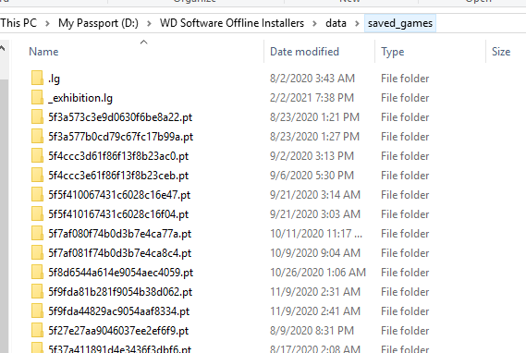Click date 8/23/2020 1:21 PM
Image resolution: width=526 pixels, height=353 pixels.
coord(314,117)
